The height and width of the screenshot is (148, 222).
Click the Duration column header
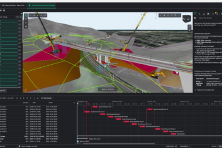coord(25,103)
